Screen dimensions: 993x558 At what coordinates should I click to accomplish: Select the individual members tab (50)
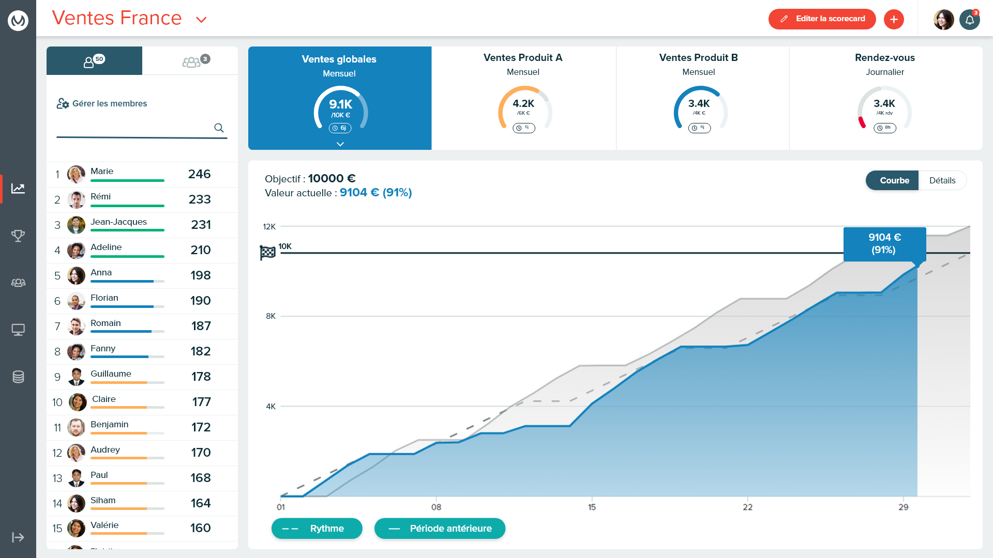94,60
